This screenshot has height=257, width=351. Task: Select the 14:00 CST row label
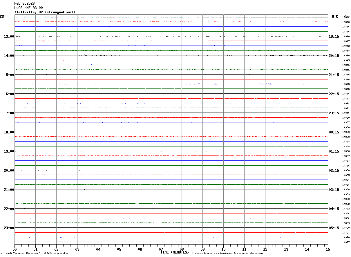coord(9,56)
